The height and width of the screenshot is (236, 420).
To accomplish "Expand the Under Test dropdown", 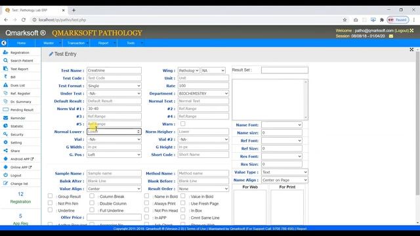I will click(114, 93).
